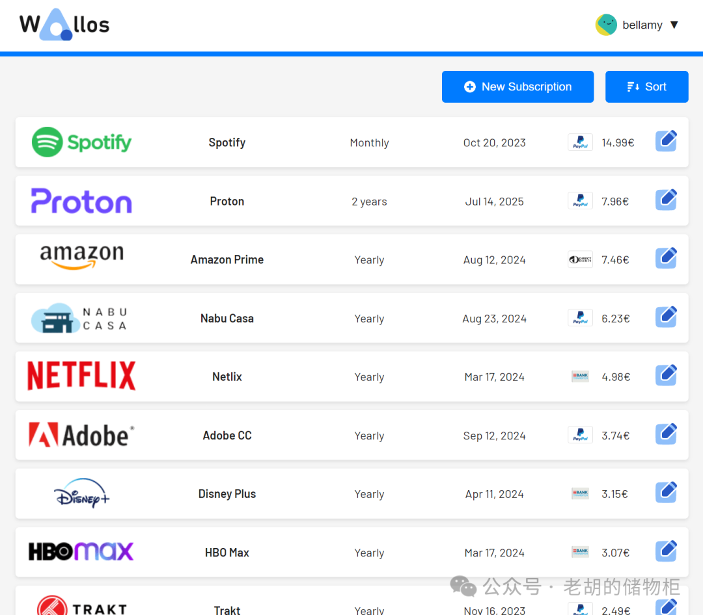Viewport: 703px width, 615px height.
Task: Click the Oct 20, 2023 date
Action: click(x=495, y=143)
